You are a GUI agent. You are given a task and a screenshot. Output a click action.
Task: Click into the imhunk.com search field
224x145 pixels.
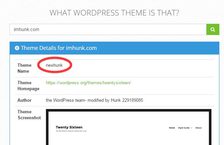coord(108,29)
